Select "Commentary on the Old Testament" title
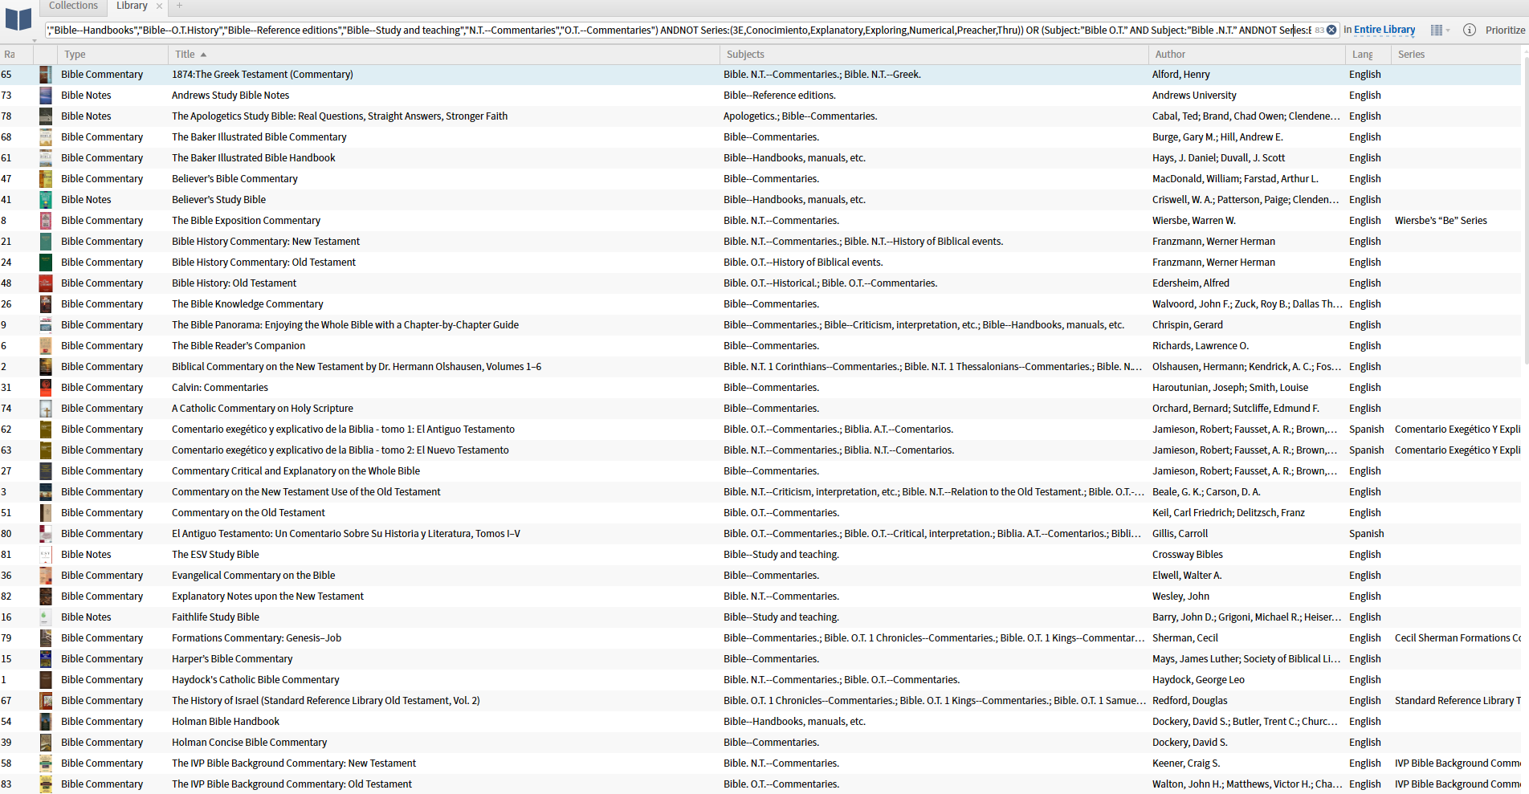Image resolution: width=1529 pixels, height=794 pixels. [x=248, y=513]
